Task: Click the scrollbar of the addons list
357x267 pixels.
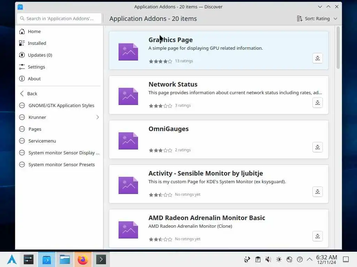Action: [x=338, y=48]
